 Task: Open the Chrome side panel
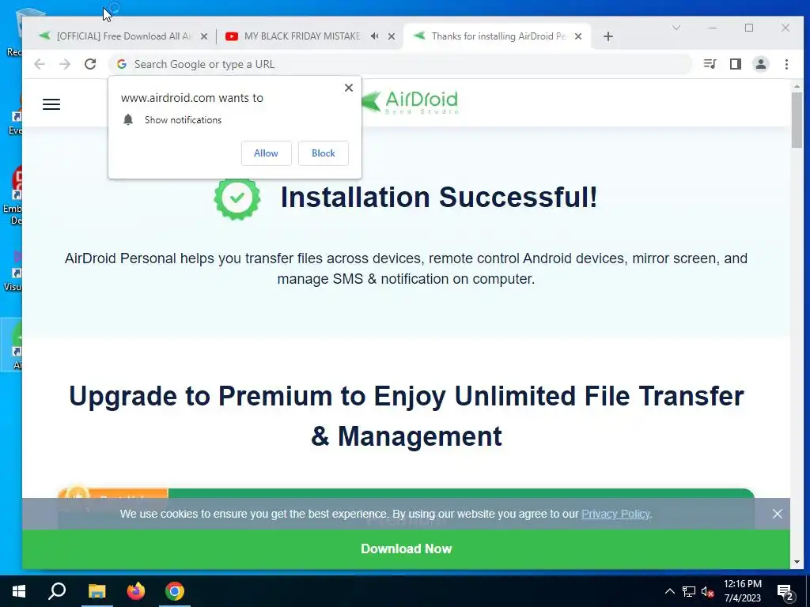[736, 64]
